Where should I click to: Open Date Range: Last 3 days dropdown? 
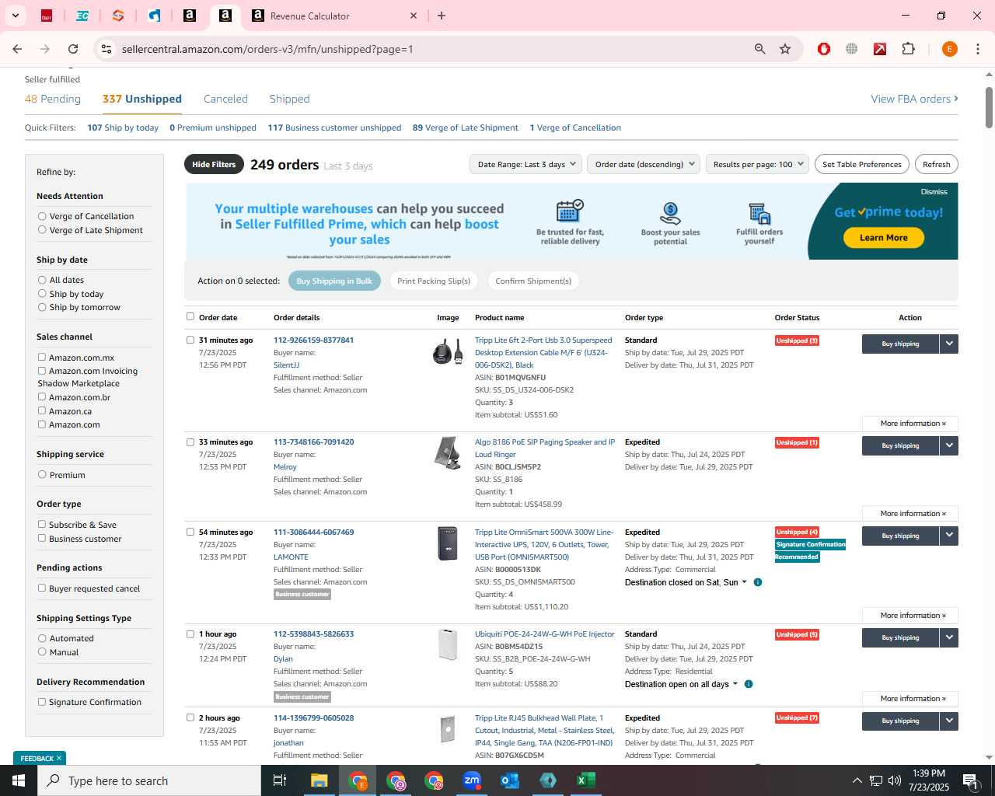click(525, 164)
